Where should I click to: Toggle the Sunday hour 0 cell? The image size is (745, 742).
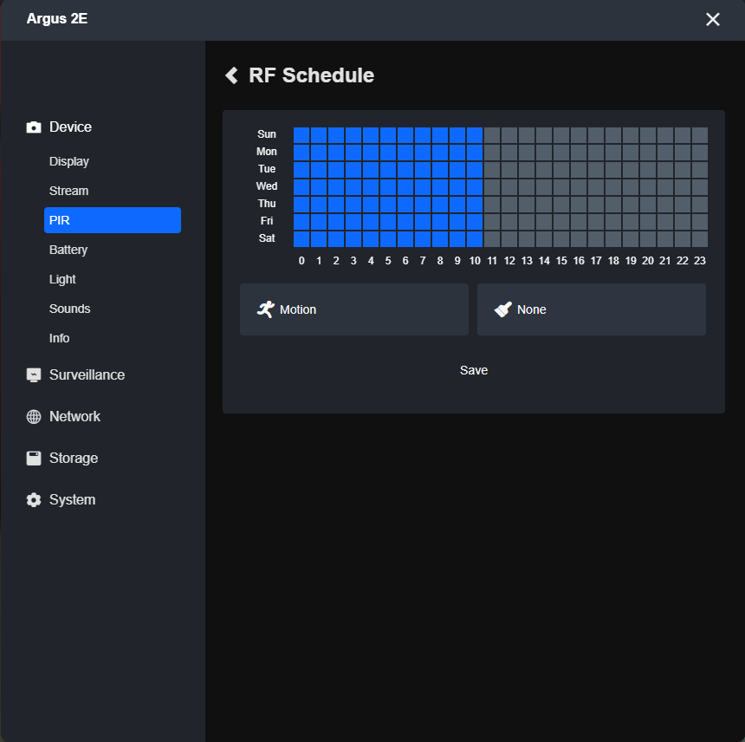pos(301,135)
